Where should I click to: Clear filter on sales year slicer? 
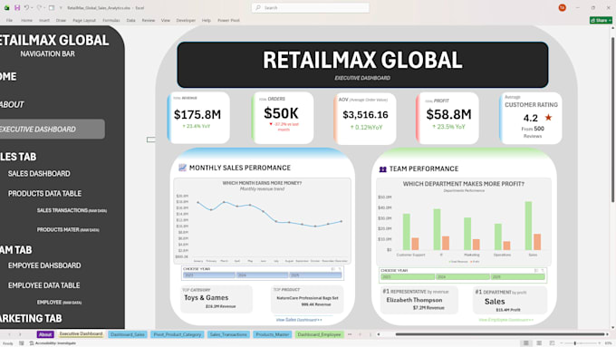(x=340, y=269)
